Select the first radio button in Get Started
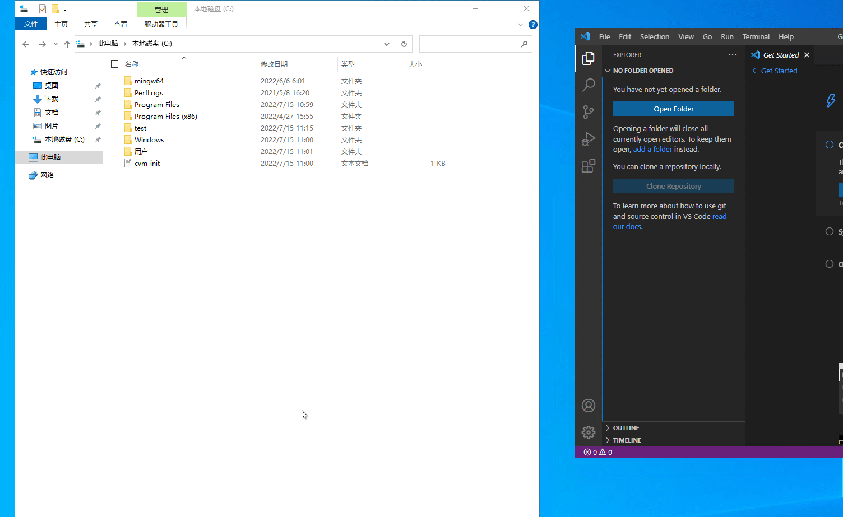This screenshot has width=843, height=517. [x=830, y=145]
